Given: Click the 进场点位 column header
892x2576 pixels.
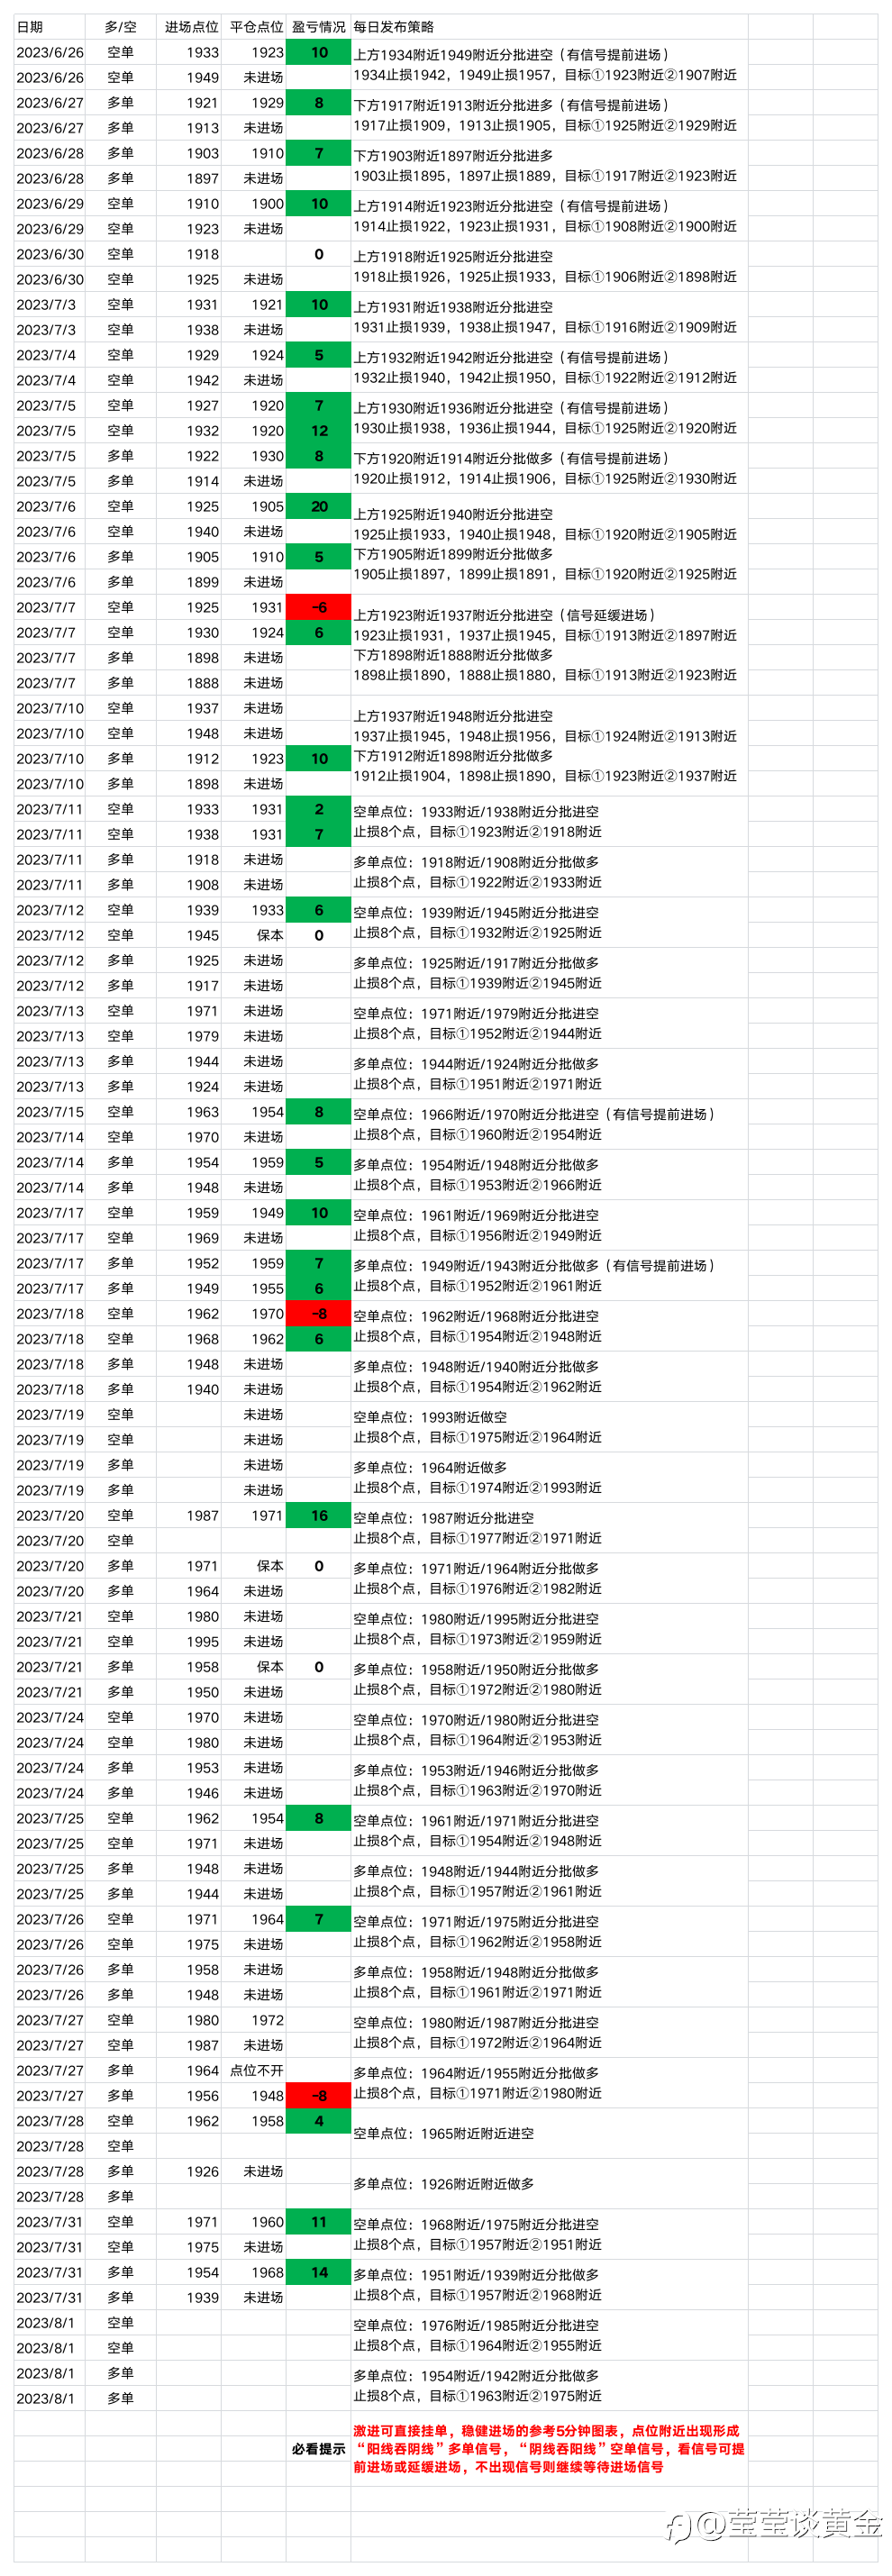Looking at the screenshot, I should [x=189, y=27].
